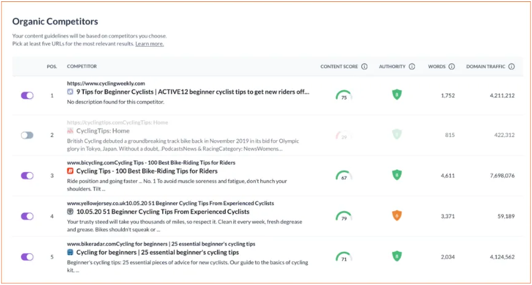The width and height of the screenshot is (532, 285).
Task: Open the 9 Tips for Beginner Cyclists title
Action: click(193, 92)
